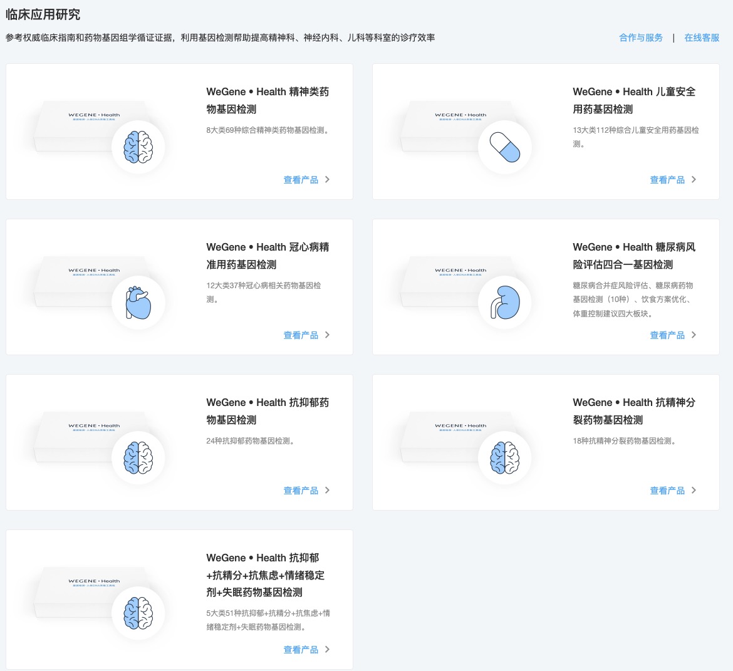Image resolution: width=733 pixels, height=671 pixels.
Task: Click description '12大类37种冠心病相关药物基因检测。'
Action: 264,292
